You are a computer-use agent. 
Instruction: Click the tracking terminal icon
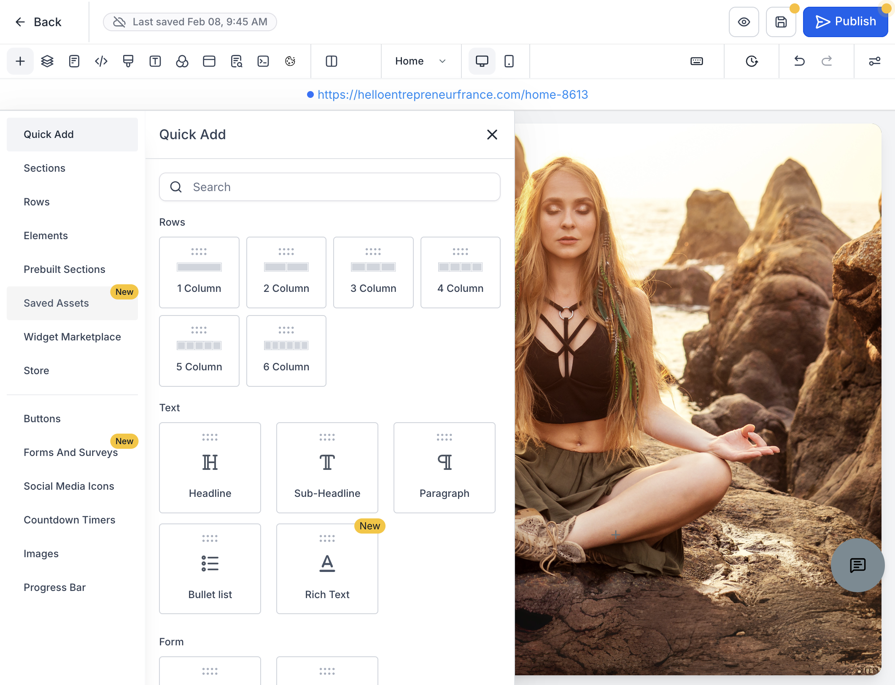click(x=263, y=61)
